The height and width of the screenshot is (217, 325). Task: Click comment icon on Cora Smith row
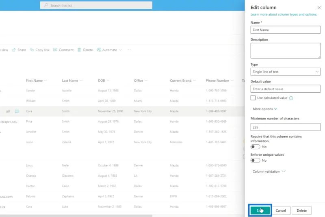tap(17, 111)
